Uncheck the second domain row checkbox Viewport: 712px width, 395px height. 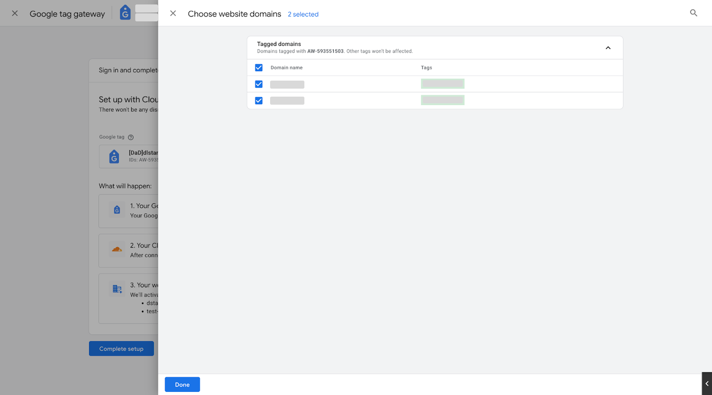pyautogui.click(x=259, y=101)
